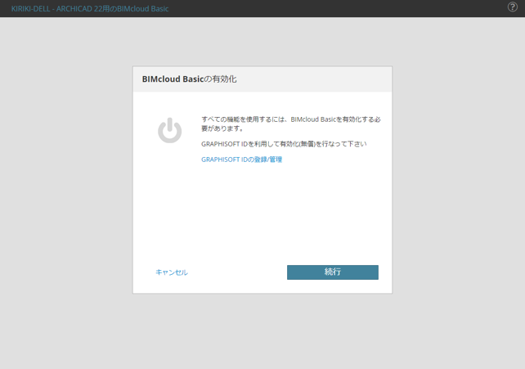Screen dimensions: 525x369
Task: Click the GRAPHISOFT IDを利用して有効化 instruction text
Action: (284, 144)
